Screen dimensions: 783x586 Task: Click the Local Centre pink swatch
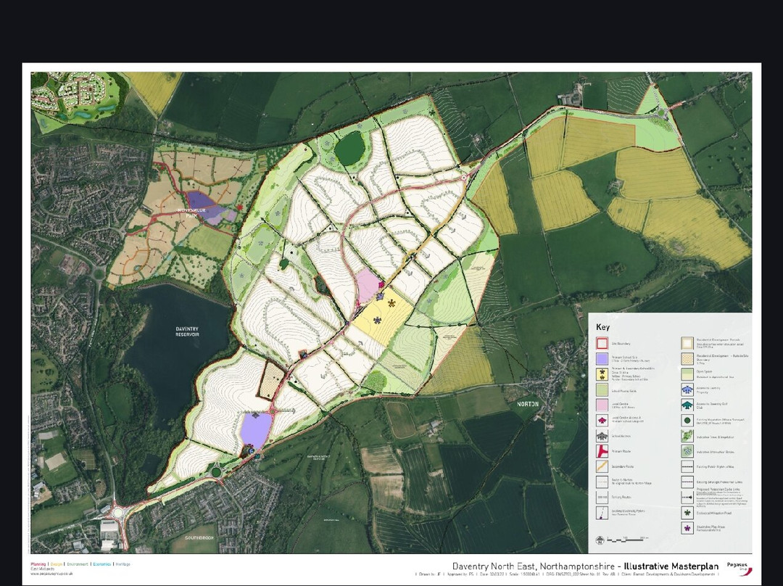tap(602, 404)
